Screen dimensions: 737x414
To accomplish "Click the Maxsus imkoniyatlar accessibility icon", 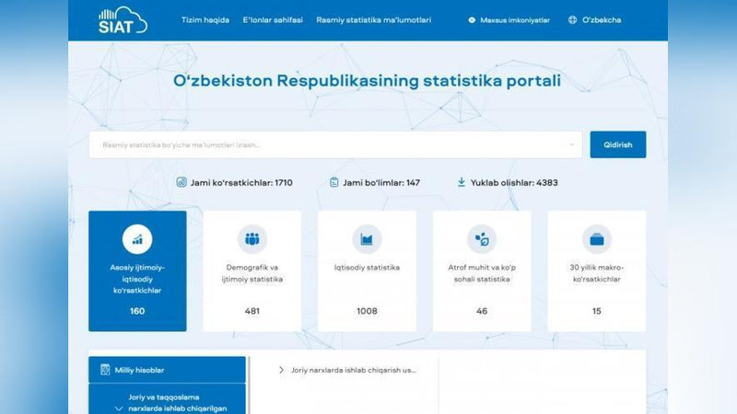I will tap(472, 19).
